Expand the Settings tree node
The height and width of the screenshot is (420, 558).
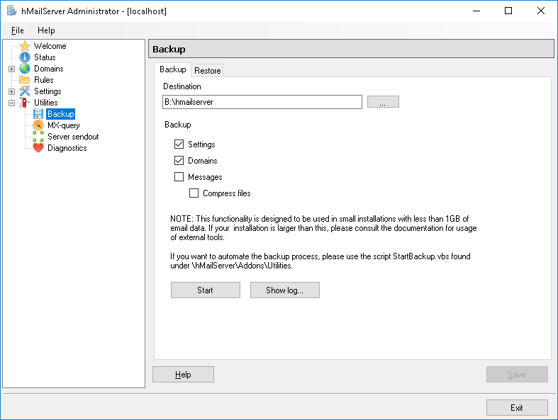12,92
